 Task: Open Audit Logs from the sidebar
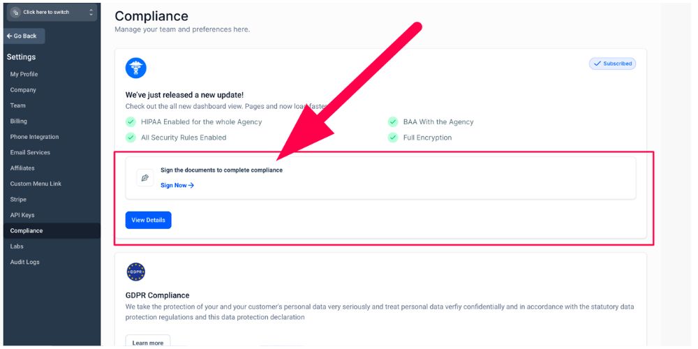pyautogui.click(x=25, y=262)
